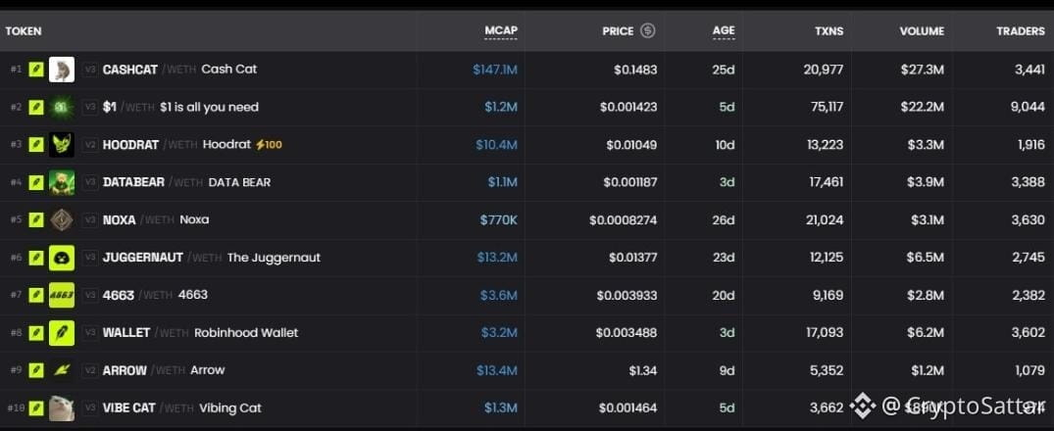
Task: Click the $13.2M market cap value
Action: [497, 257]
